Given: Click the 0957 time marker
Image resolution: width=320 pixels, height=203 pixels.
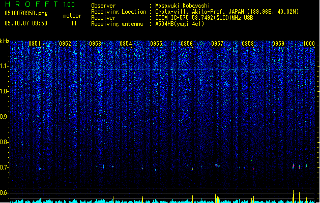Looking at the screenshot, I should pyautogui.click(x=217, y=44).
